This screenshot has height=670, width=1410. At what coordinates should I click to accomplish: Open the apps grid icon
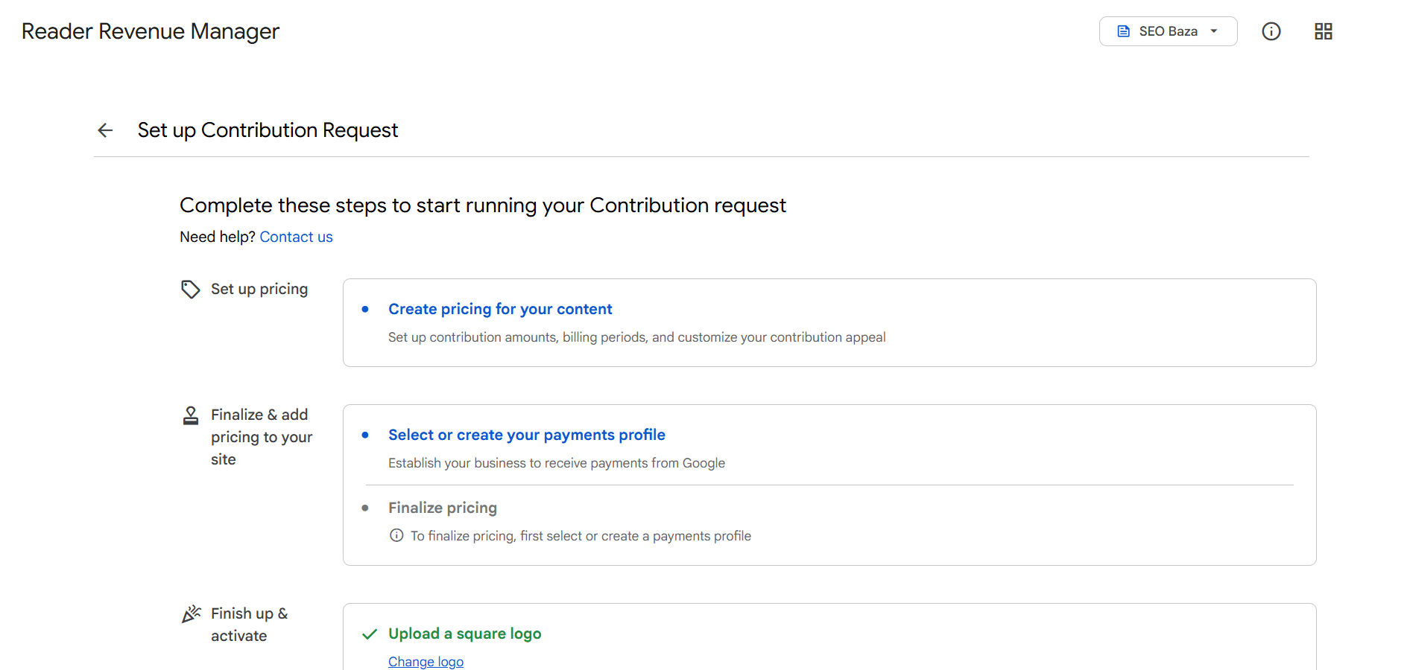(1324, 31)
